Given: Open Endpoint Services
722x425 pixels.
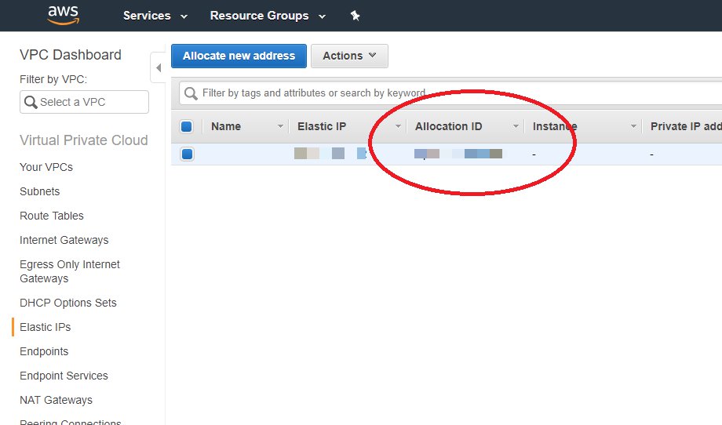Looking at the screenshot, I should click(64, 376).
